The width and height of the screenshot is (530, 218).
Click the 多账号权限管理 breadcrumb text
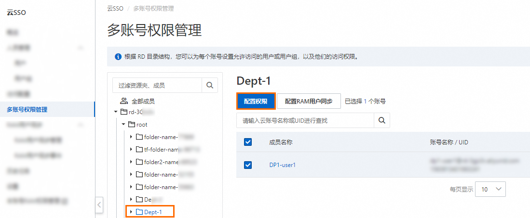(x=153, y=9)
